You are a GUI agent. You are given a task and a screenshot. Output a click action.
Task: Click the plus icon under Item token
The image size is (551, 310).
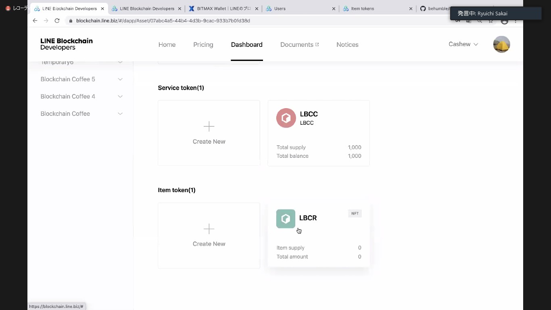(x=209, y=229)
